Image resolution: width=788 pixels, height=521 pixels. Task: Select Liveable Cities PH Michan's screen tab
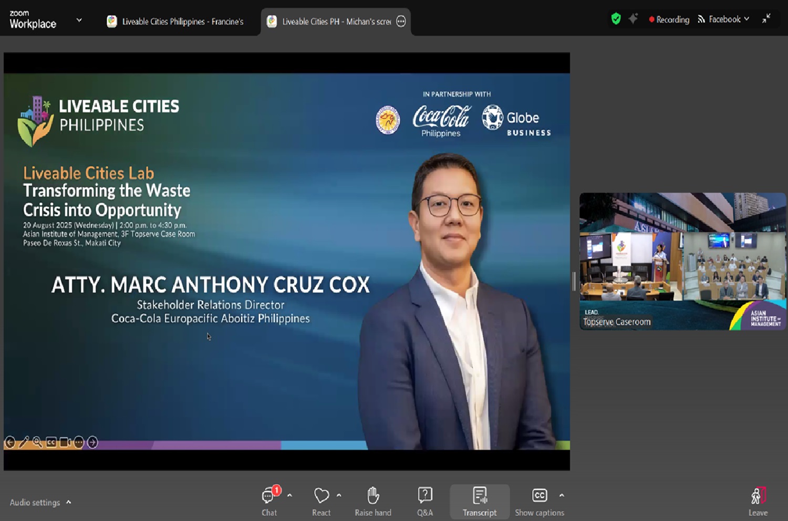pyautogui.click(x=335, y=22)
